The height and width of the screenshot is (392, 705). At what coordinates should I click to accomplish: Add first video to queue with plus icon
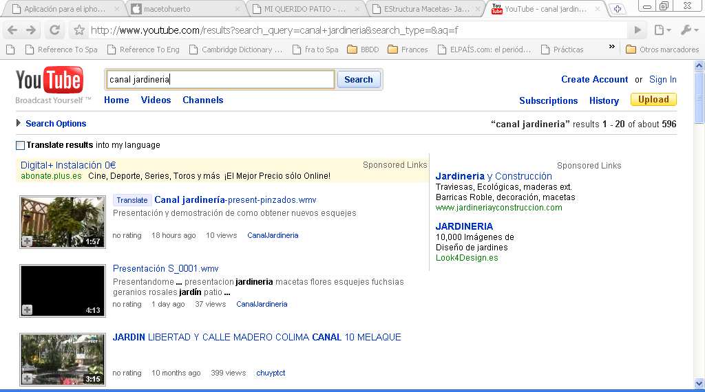pos(27,241)
